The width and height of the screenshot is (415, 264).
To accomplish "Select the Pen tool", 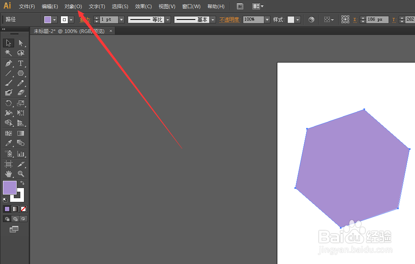I will tap(9, 63).
